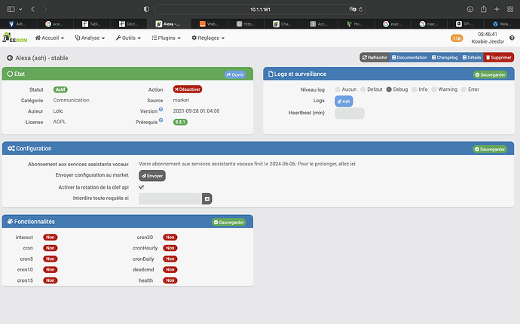Click the translate icon in address bar
The height and width of the screenshot is (324, 520).
(352, 9)
